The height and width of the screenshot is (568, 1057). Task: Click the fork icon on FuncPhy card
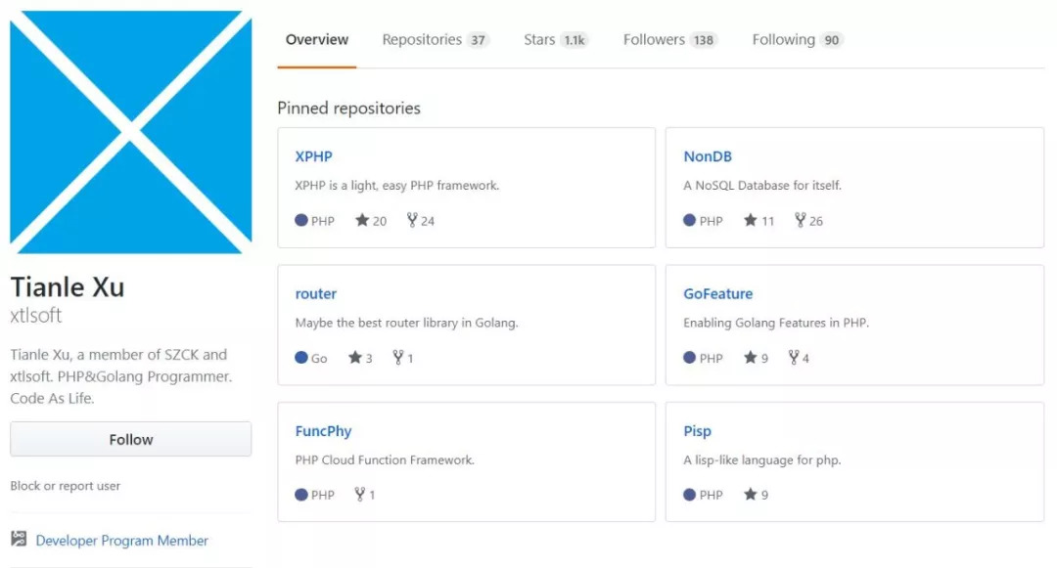[x=360, y=495]
